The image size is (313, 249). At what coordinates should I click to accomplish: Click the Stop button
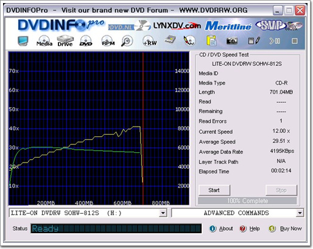point(281,190)
